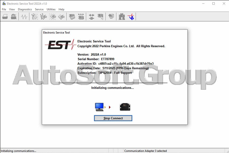The height and width of the screenshot is (153, 229).
Task: Open Active Diagnostic Codes tool icon
Action: (x=35, y=16)
